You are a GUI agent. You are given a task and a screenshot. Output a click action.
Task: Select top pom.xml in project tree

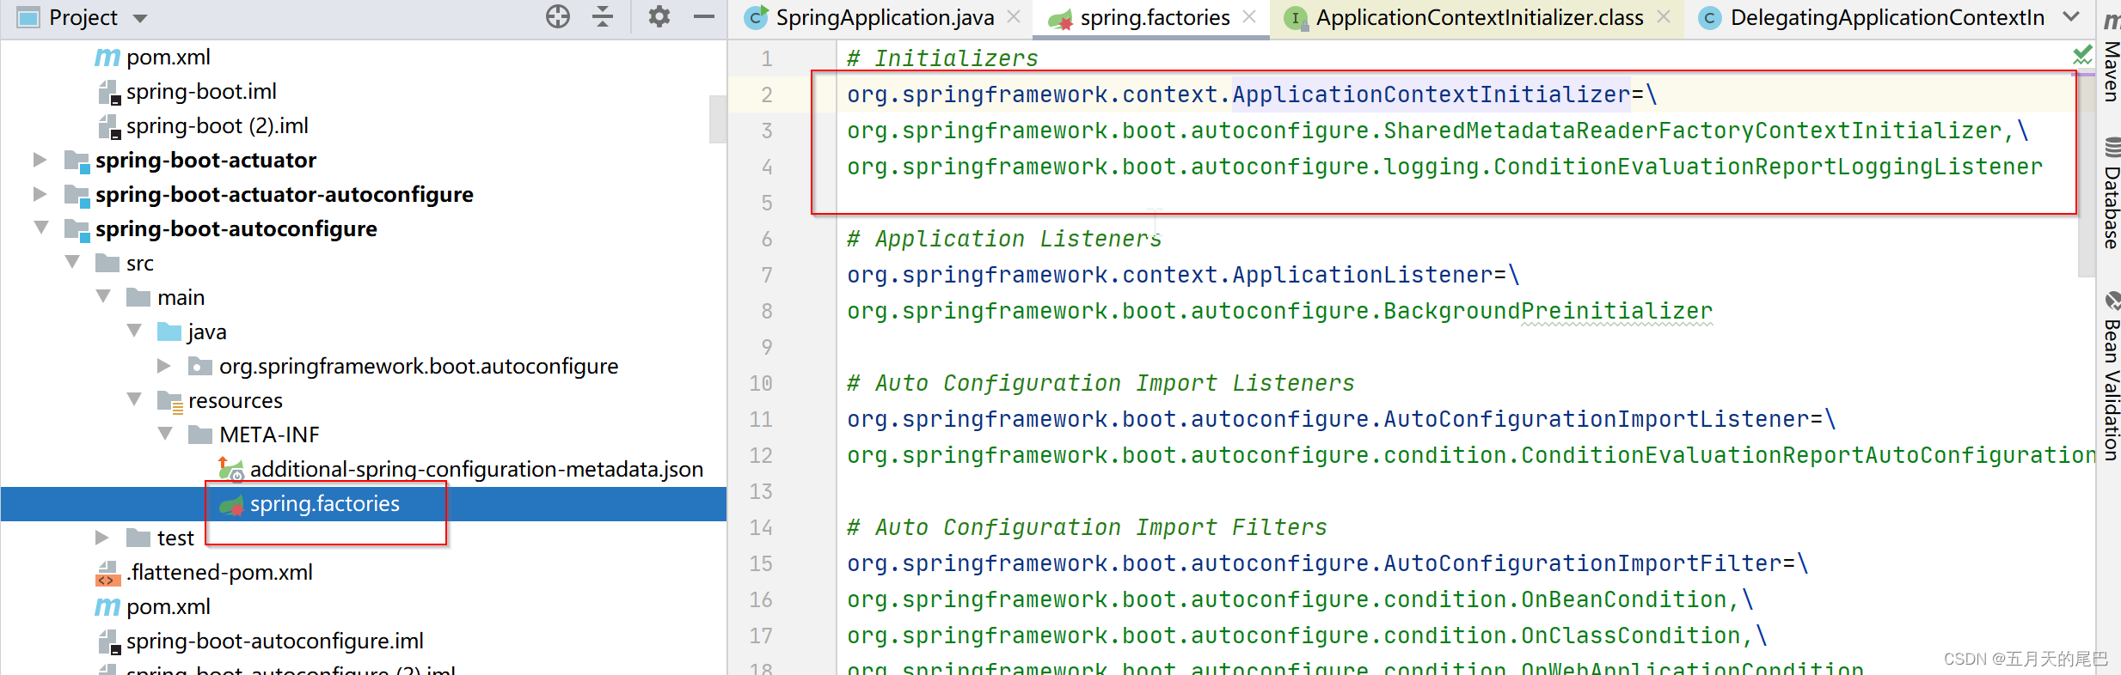click(168, 57)
